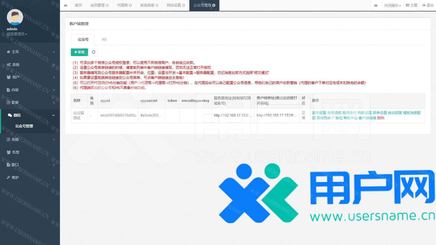This screenshot has height=245, width=436.
Task: Click the refresh icon beside 新增
Action: click(x=93, y=52)
